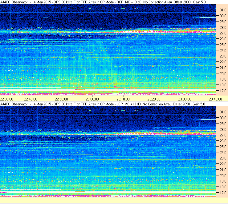Click the 24.0 frequency label in RCP panel
Viewport: 228px width, 204px height.
pos(223,50)
